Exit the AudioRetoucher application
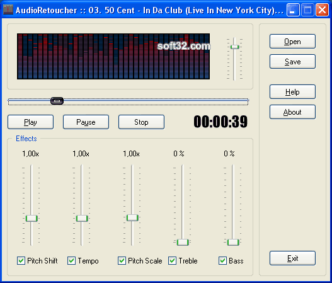The image size is (332, 283). coord(292,258)
